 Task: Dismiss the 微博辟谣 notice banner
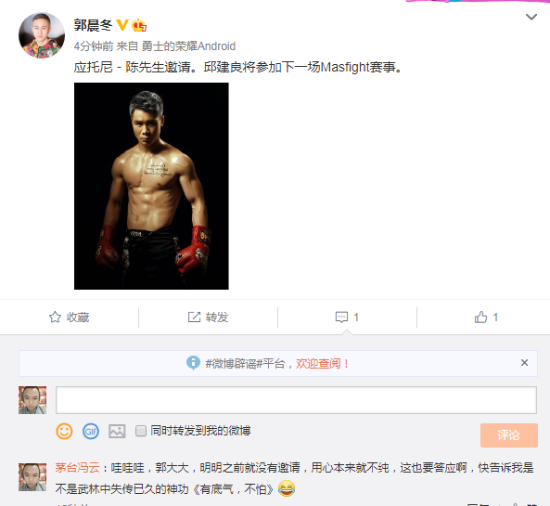524,363
